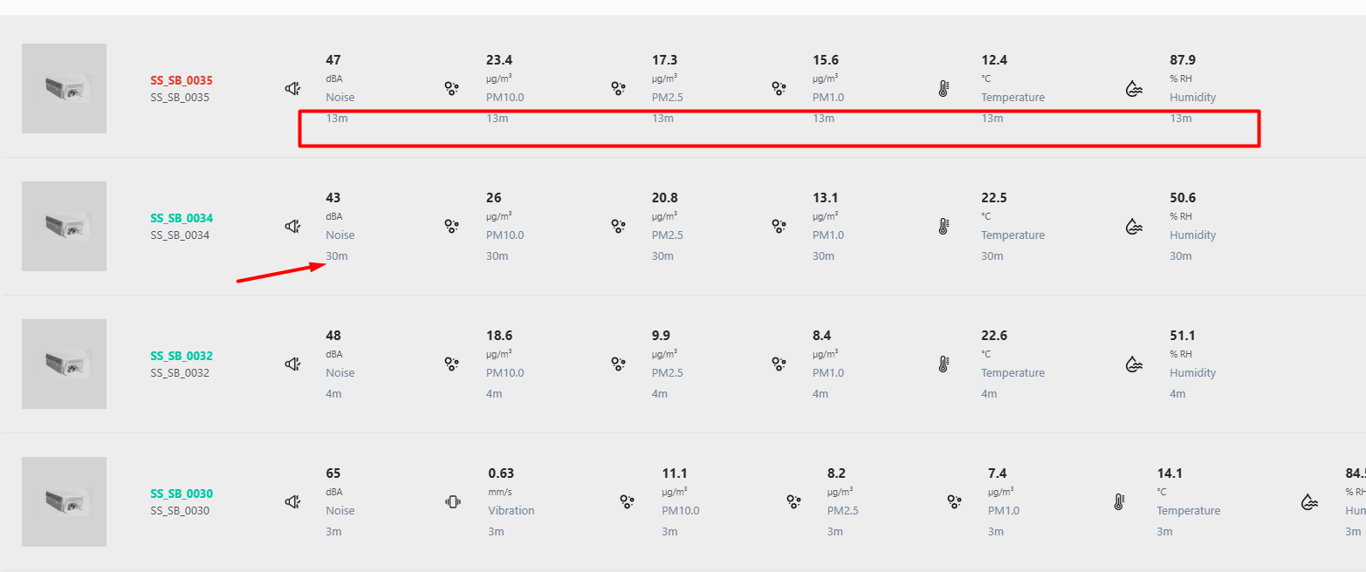Image resolution: width=1366 pixels, height=572 pixels.
Task: Open the green SS_SB_0032 device link
Action: [181, 356]
